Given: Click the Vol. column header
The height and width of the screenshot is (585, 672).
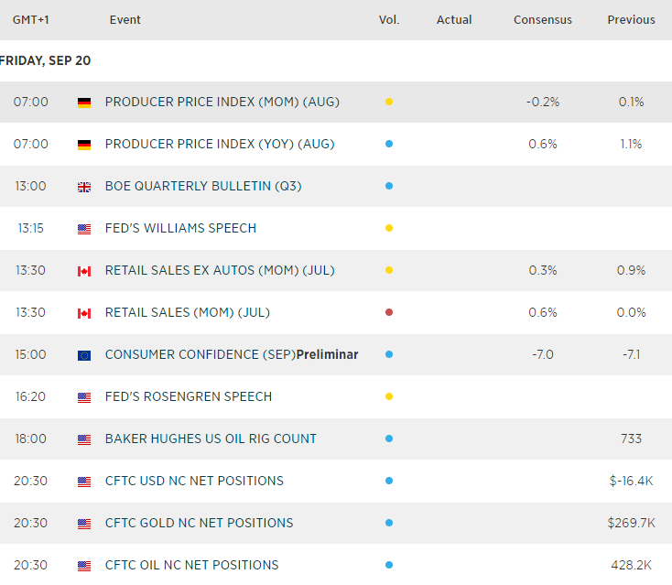Looking at the screenshot, I should [x=389, y=20].
